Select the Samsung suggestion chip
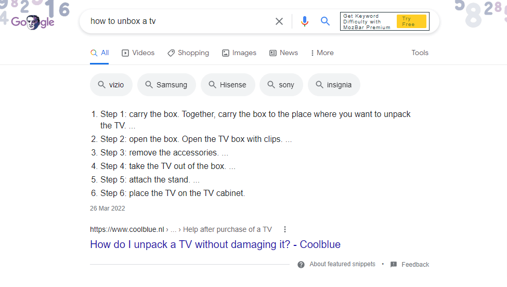This screenshot has width=507, height=287. click(x=166, y=85)
